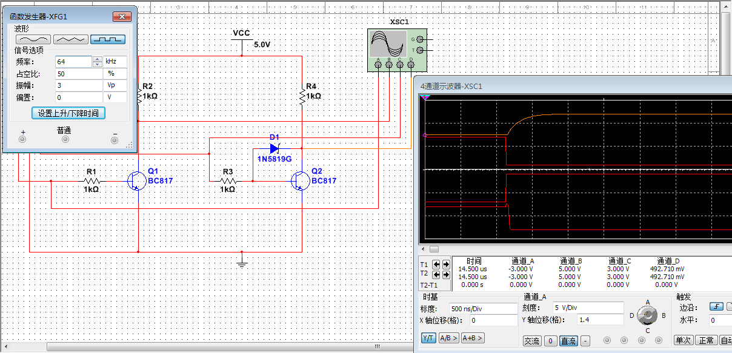
Task: Select resistor R1 symbol
Action: click(x=91, y=180)
